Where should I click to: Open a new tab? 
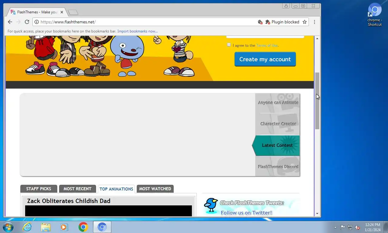pyautogui.click(x=73, y=12)
